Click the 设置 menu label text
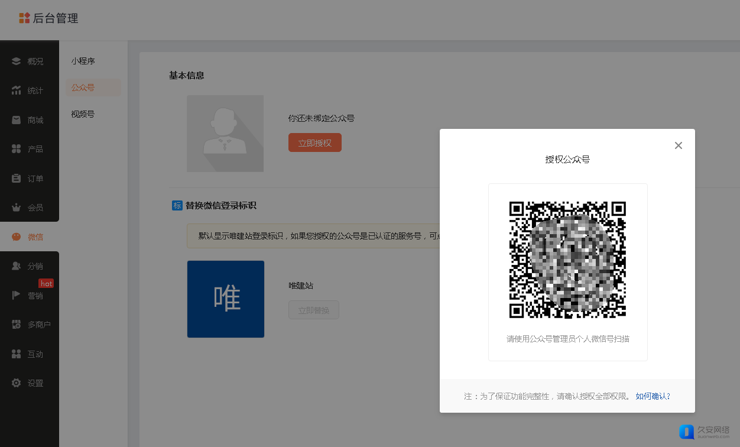This screenshot has height=447, width=740. 35,383
